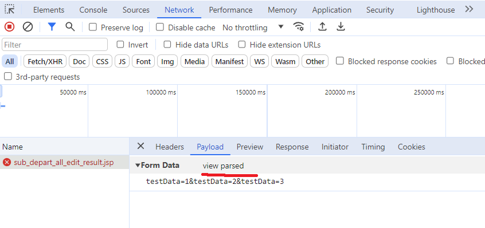Filter requests by JS type
Image resolution: width=485 pixels, height=228 pixels.
tap(122, 61)
